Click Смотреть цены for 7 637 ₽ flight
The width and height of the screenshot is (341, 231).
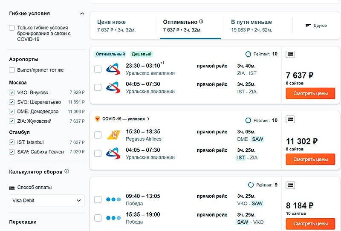point(310,93)
